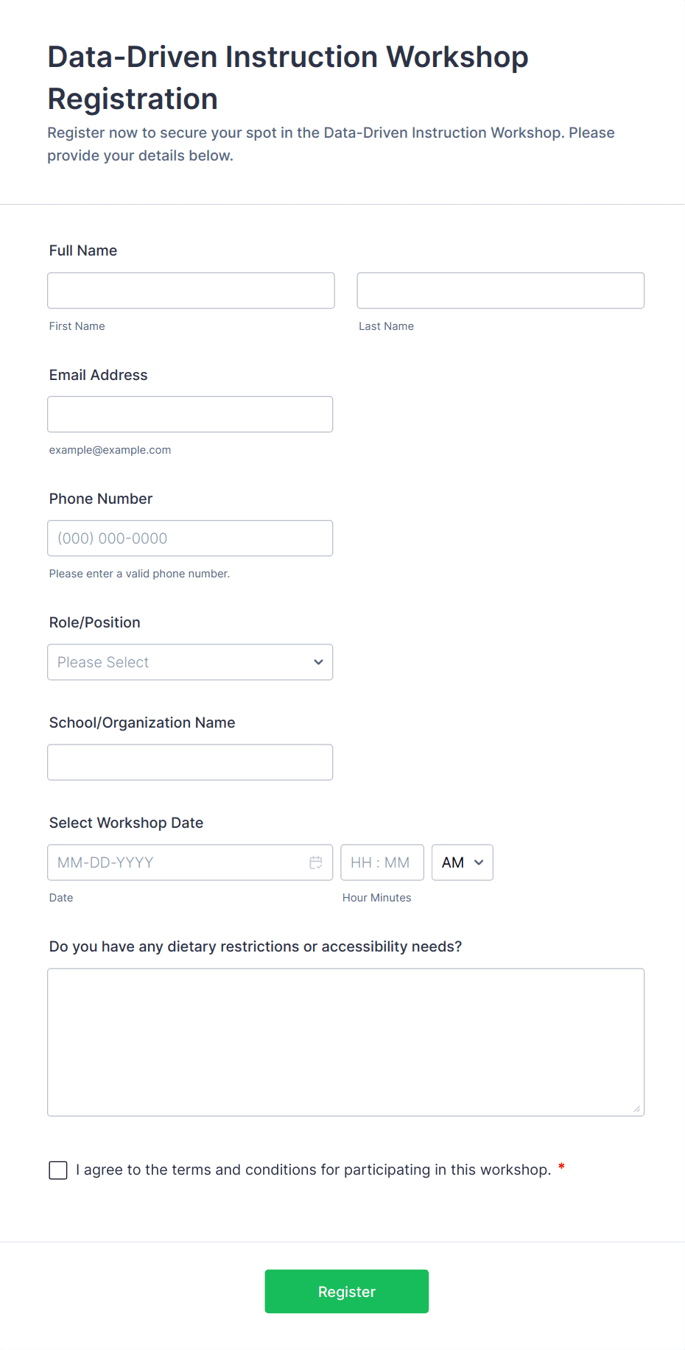Click the Email Address input box
This screenshot has width=685, height=1350.
(x=190, y=414)
